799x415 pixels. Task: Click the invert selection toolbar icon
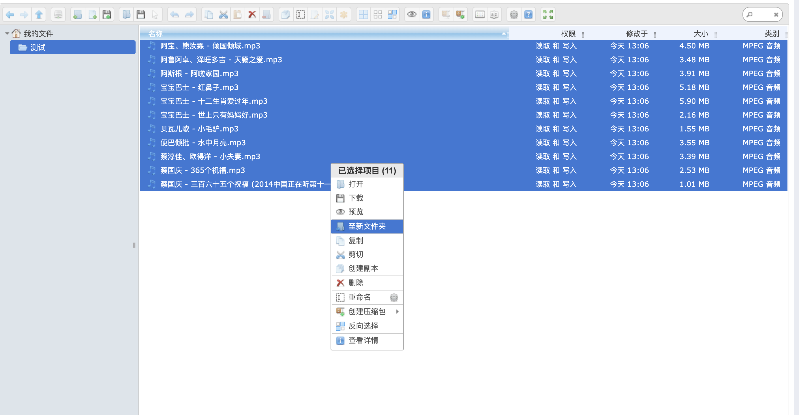(x=392, y=15)
